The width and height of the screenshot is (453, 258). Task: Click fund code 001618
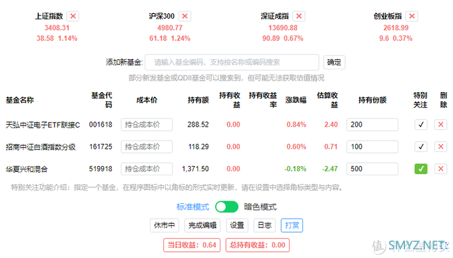tap(101, 125)
